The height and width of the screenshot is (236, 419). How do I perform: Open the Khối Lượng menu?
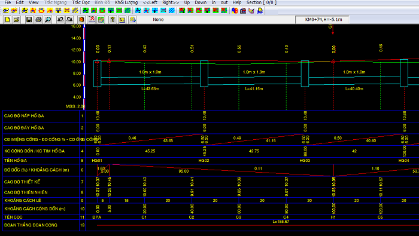[126, 2]
